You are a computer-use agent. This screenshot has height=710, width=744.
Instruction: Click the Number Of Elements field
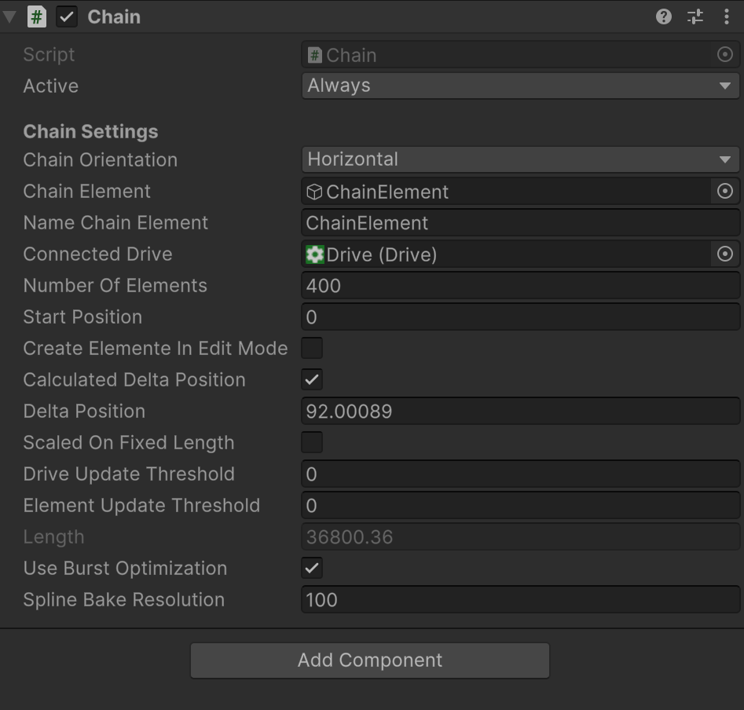pyautogui.click(x=520, y=286)
